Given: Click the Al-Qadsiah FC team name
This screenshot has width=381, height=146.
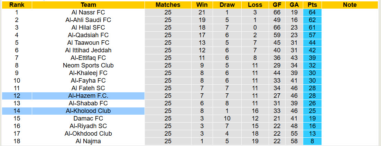Looking at the screenshot, I should 88,35.
